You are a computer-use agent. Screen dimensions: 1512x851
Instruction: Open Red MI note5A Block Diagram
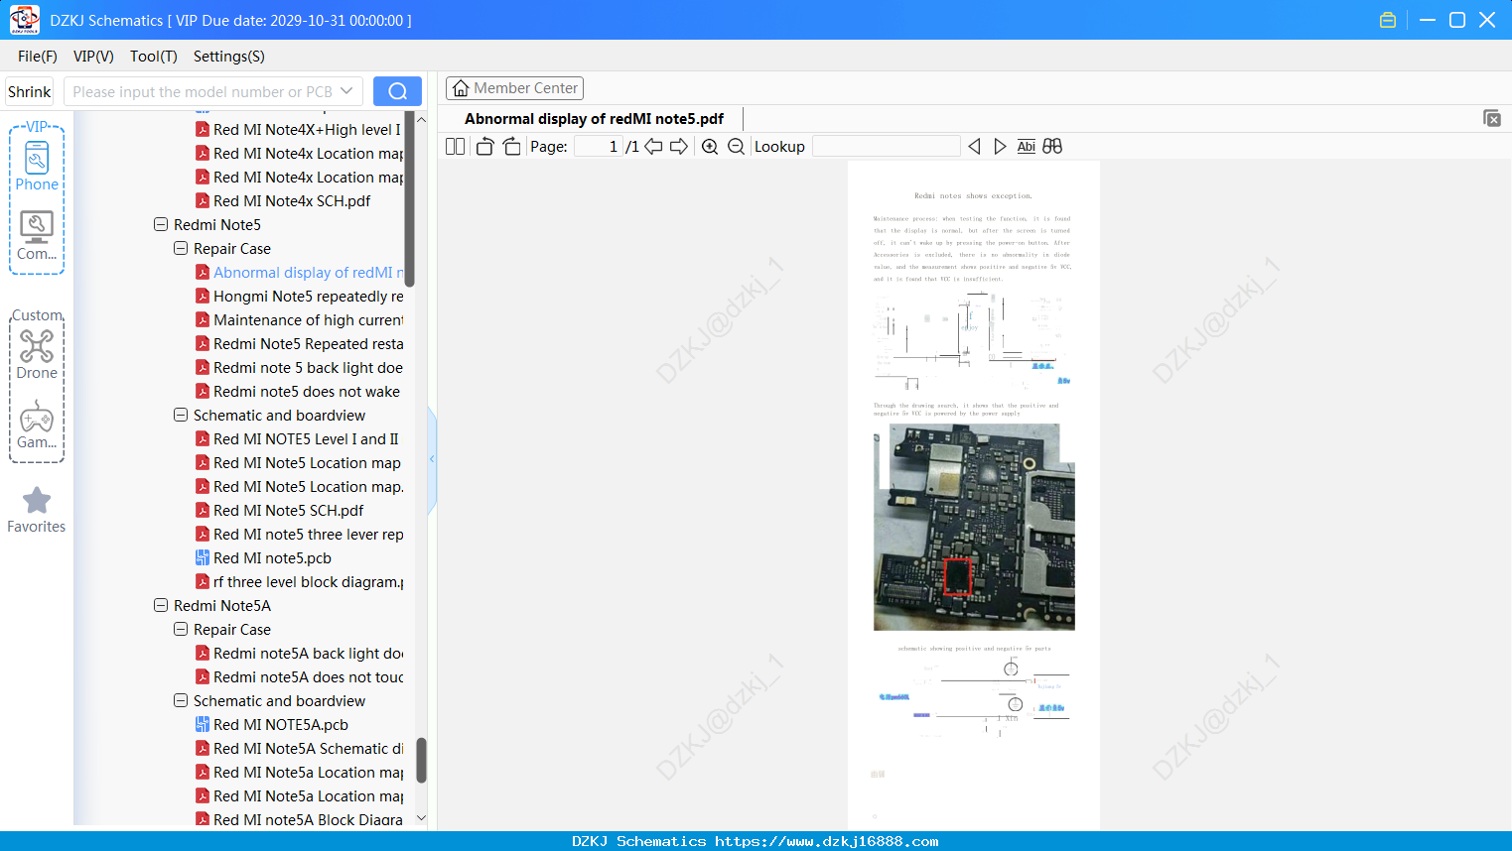299,820
